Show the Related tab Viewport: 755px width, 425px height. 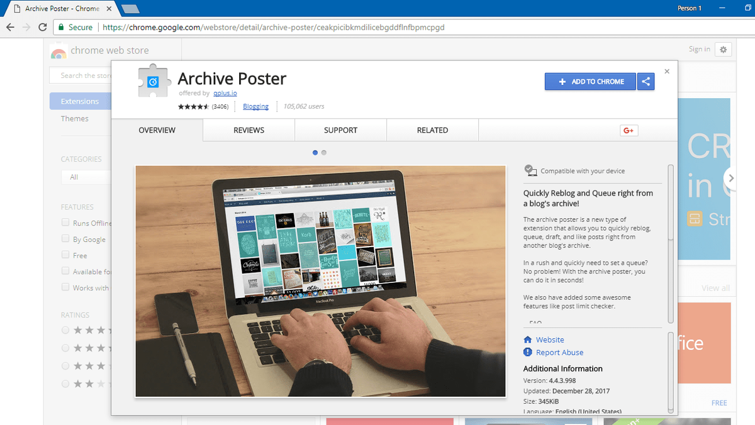click(x=433, y=130)
